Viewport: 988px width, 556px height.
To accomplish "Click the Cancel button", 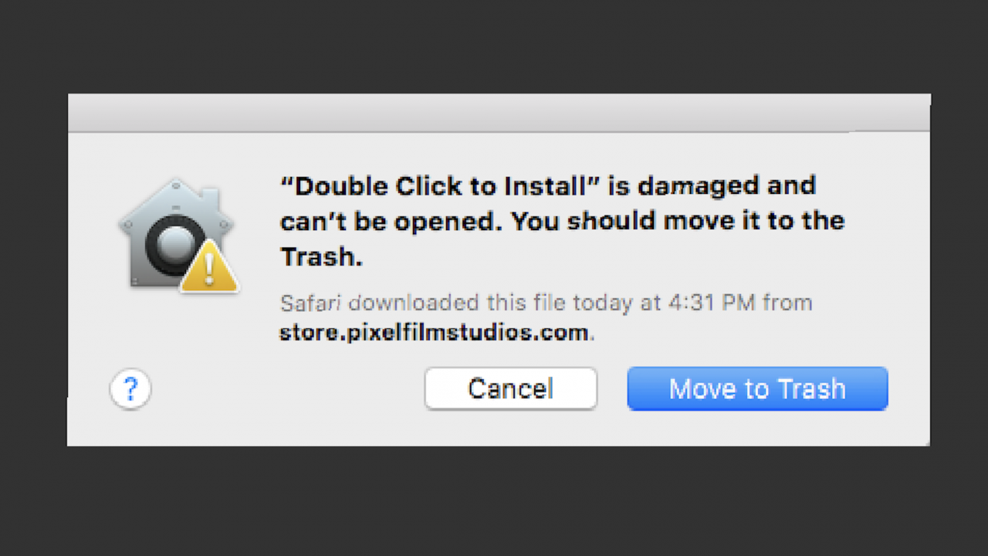I will (511, 388).
